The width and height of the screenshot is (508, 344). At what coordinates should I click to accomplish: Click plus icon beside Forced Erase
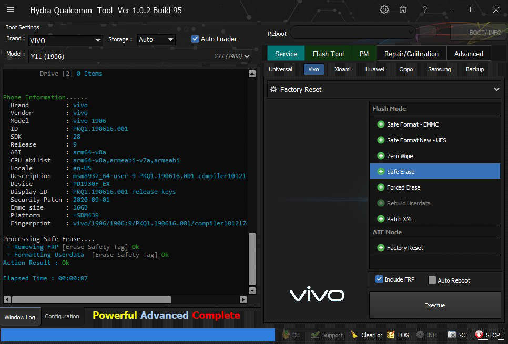coord(381,187)
